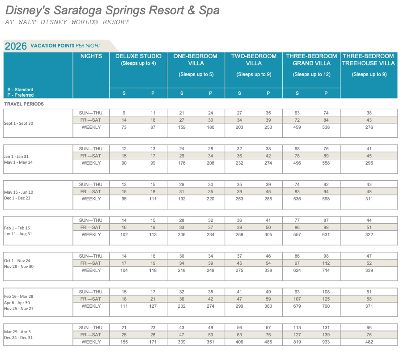Click the weekly Deluxe Studio value "73"
Viewport: 404px width, 352px height.
click(x=124, y=127)
